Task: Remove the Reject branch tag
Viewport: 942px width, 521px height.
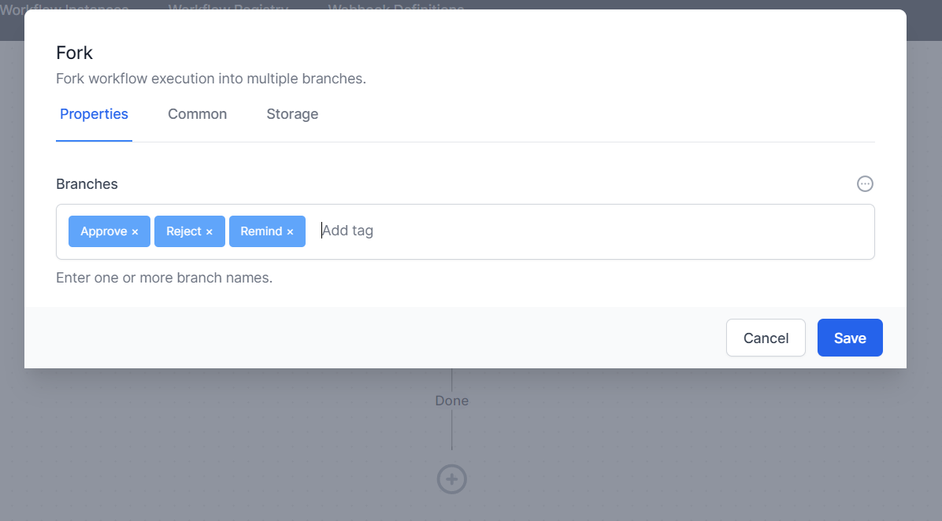Action: (210, 231)
